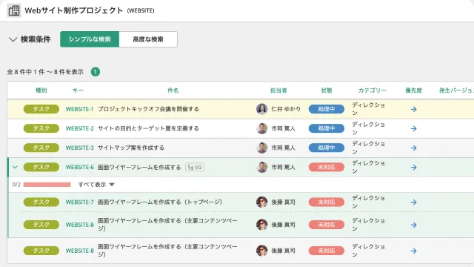Viewport: 474px width, 267px height.
Task: Click the タスク badge in WEBSITE-3 row
Action: 41,148
